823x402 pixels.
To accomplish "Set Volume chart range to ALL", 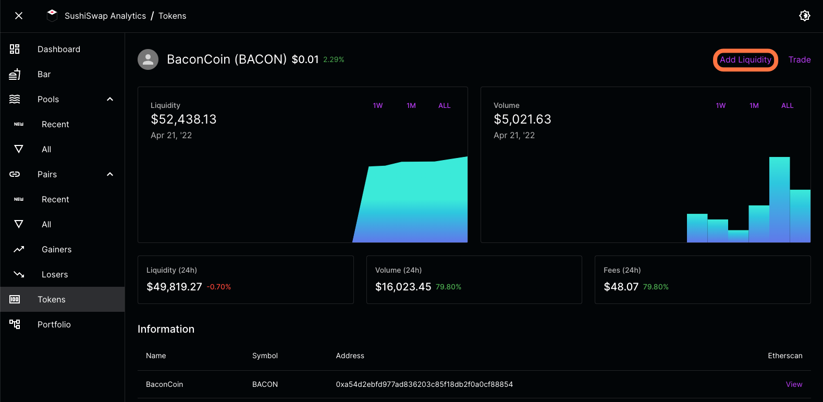I will pyautogui.click(x=788, y=105).
